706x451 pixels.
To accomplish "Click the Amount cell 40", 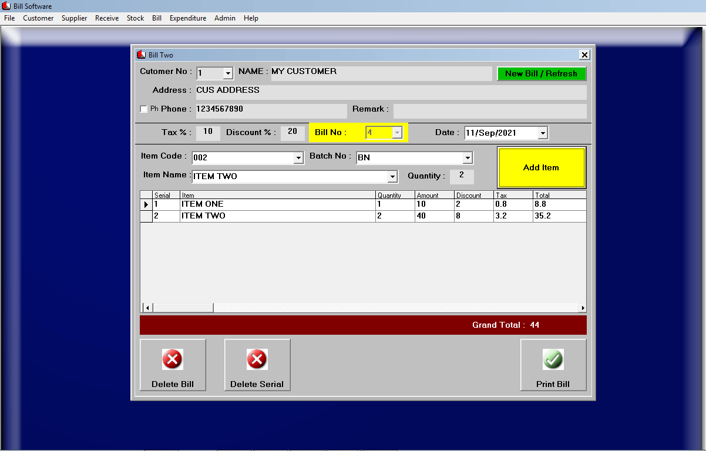I will click(x=435, y=216).
